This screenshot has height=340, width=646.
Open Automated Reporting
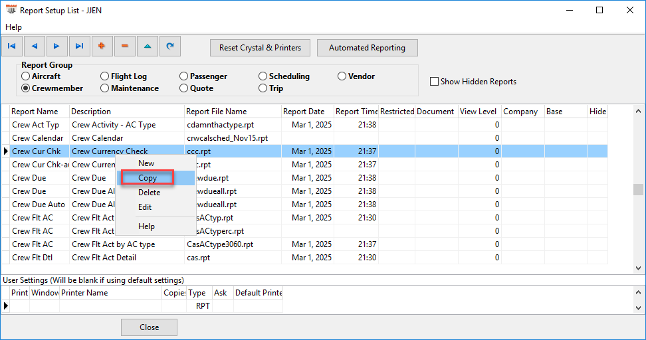(x=367, y=48)
